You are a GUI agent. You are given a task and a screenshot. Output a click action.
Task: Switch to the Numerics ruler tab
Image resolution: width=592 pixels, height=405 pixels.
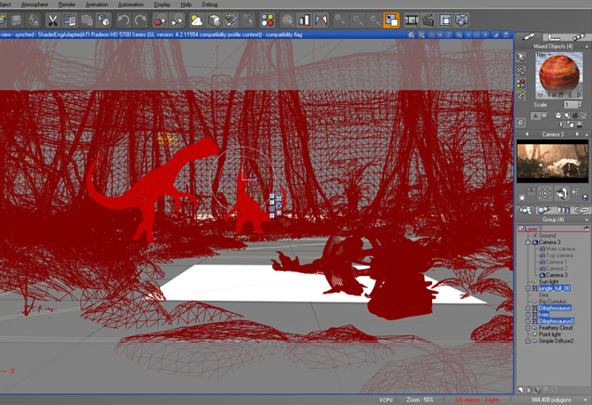tap(553, 36)
